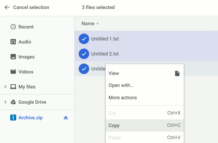The image size is (218, 143).
Task: Deselect Untitled 2.txt using its checkmark
Action: click(x=84, y=54)
